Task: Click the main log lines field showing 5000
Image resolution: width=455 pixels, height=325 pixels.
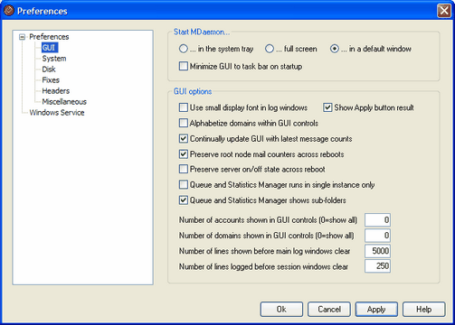Action: 377,251
